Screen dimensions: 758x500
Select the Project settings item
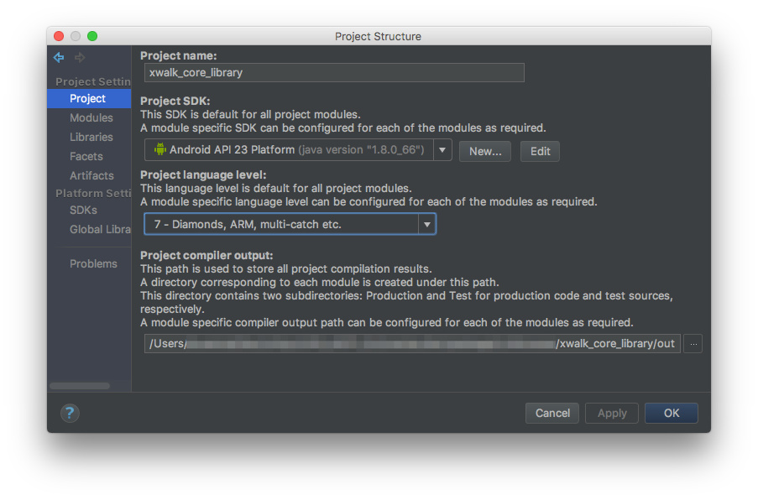pos(87,98)
